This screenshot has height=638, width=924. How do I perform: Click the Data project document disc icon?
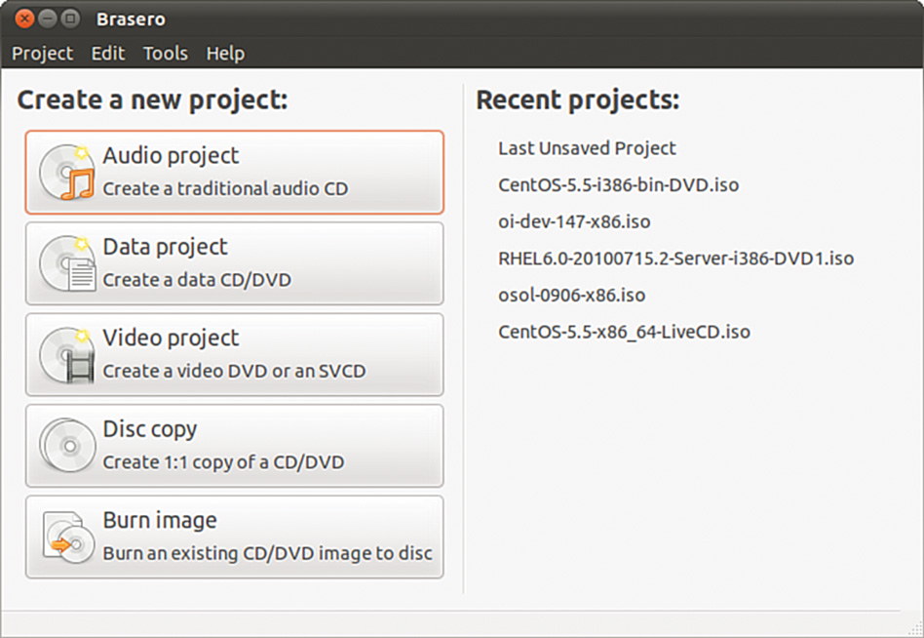[66, 263]
